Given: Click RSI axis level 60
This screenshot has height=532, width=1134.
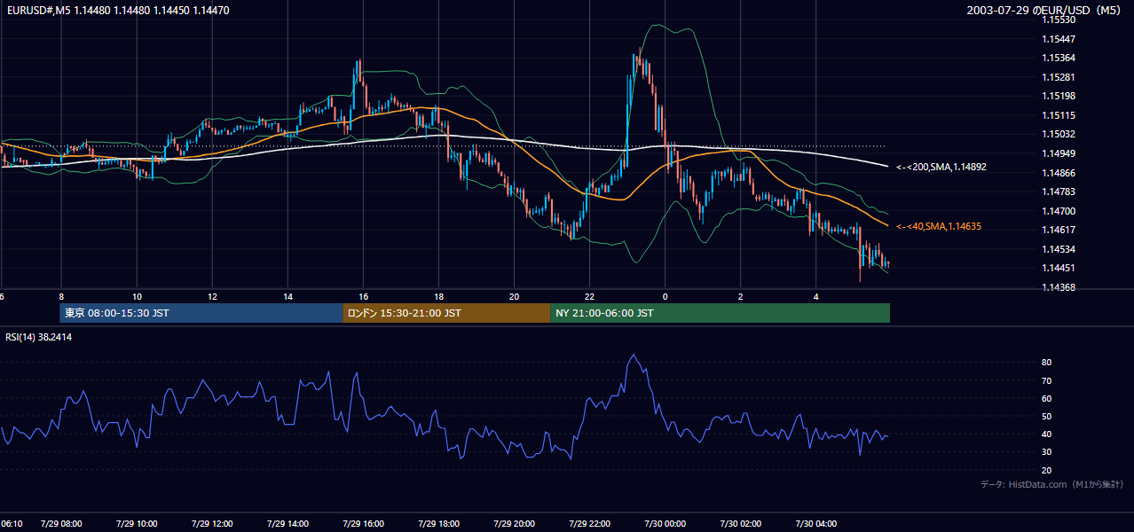Looking at the screenshot, I should (1047, 398).
